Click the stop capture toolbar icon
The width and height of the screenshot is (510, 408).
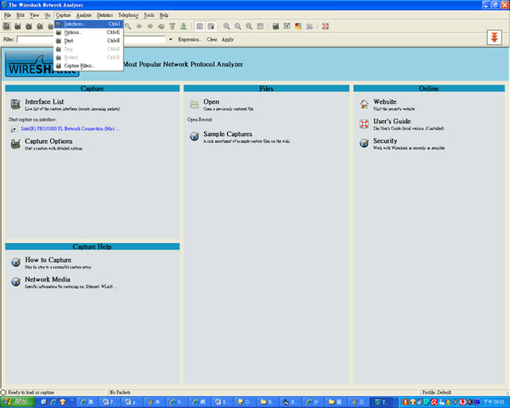click(x=40, y=26)
